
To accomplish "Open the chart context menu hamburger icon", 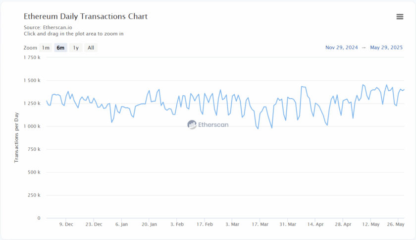I will click(x=400, y=17).
